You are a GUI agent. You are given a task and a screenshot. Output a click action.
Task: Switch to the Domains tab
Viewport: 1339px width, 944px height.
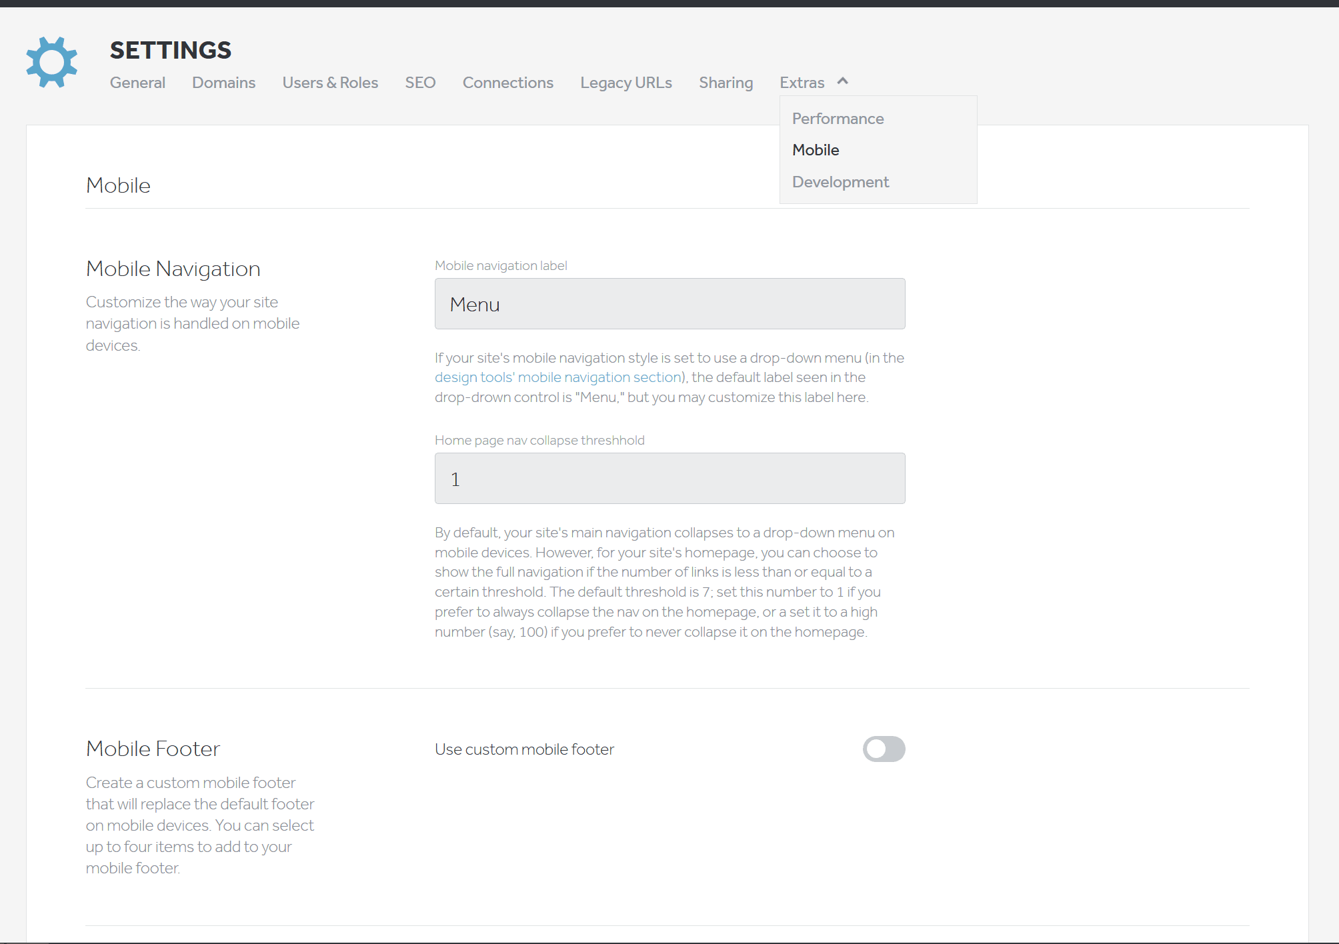224,83
